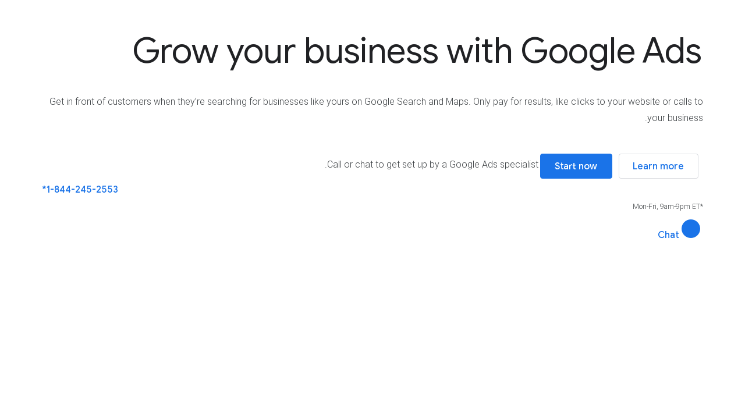Open the Learn more button
The height and width of the screenshot is (419, 745).
coord(658,166)
